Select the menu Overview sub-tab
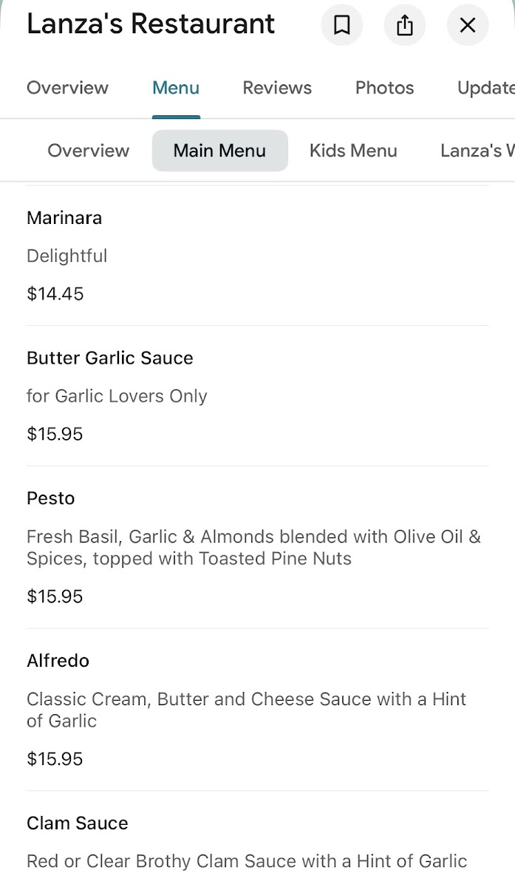 (x=88, y=151)
